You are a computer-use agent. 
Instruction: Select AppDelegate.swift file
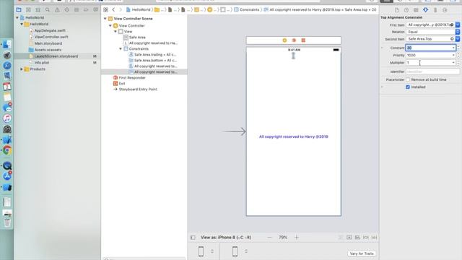[50, 30]
